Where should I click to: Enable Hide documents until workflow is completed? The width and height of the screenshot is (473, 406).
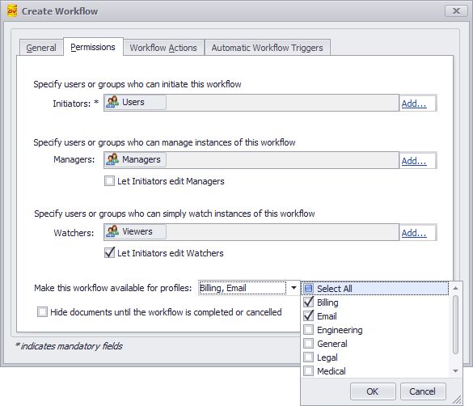[x=42, y=312]
